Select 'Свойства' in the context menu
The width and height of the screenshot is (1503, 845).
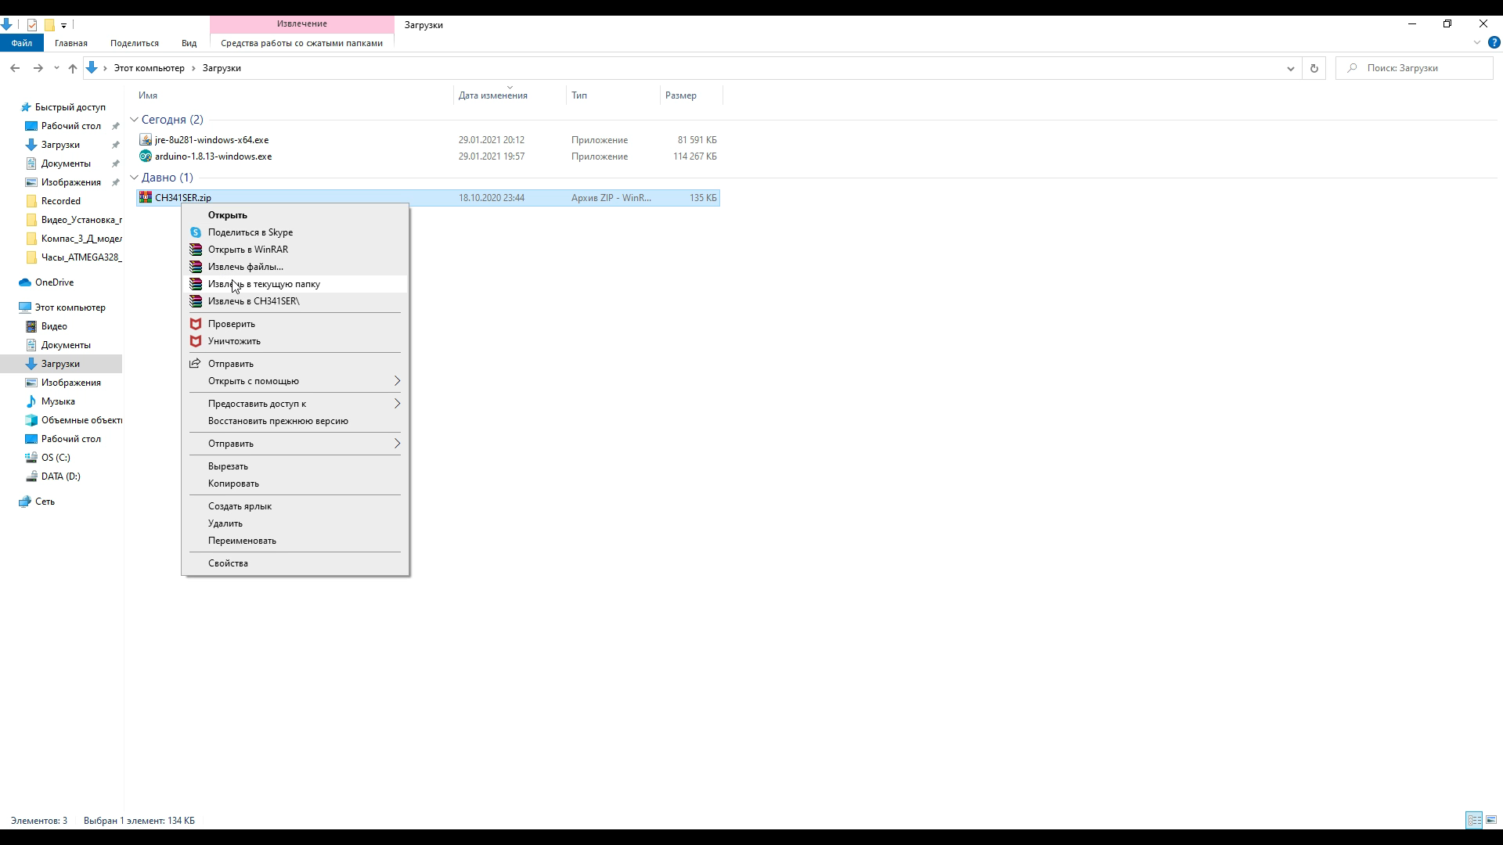(228, 563)
